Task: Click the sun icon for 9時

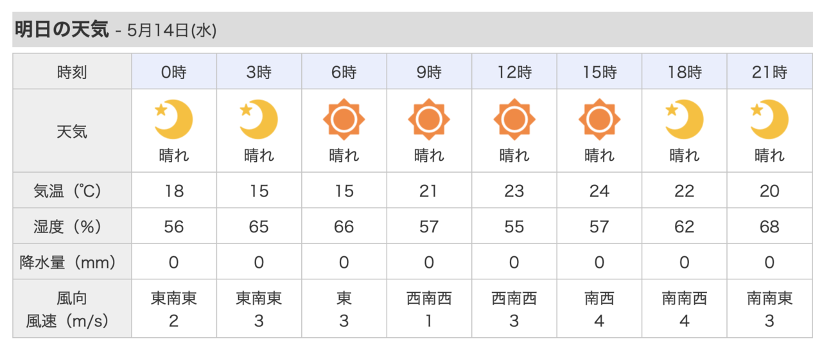Action: [429, 119]
